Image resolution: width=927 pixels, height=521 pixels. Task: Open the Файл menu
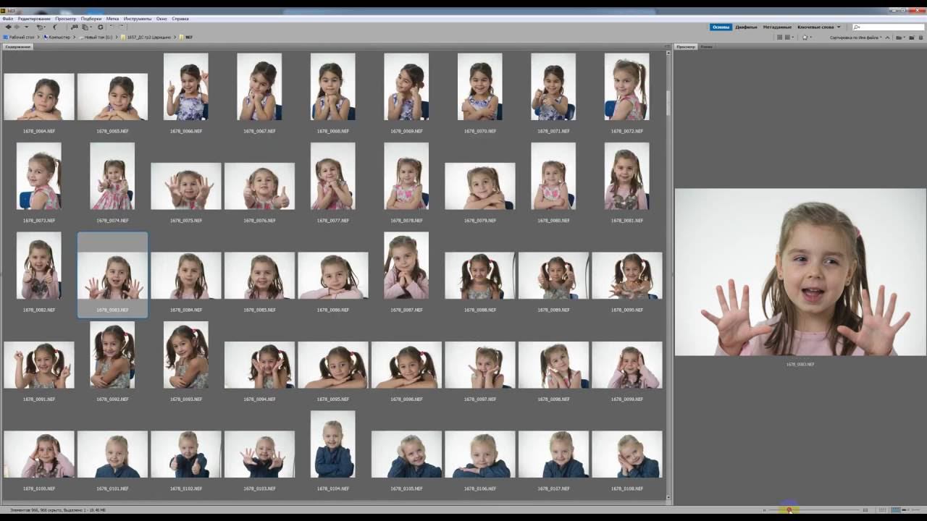[7, 18]
